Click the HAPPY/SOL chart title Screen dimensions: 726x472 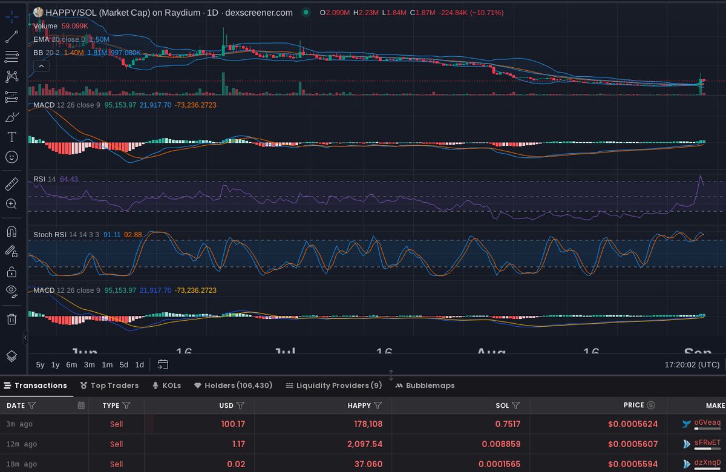point(169,12)
